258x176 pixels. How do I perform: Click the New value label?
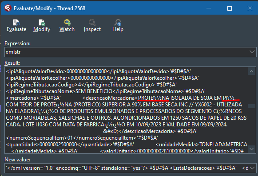pyautogui.click(x=17, y=160)
